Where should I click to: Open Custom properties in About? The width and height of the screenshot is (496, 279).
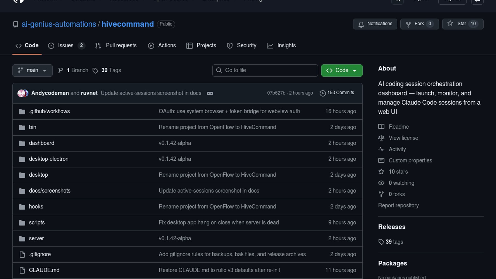coord(410,160)
